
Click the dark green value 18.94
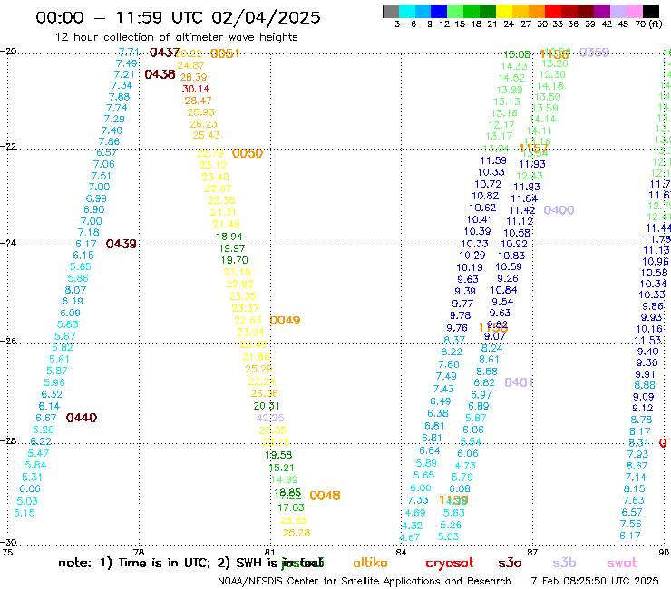coord(229,237)
